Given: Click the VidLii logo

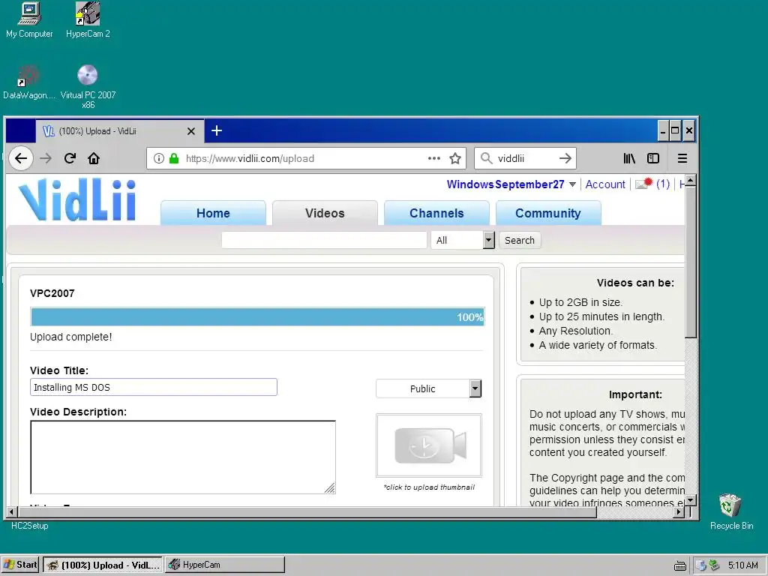Looking at the screenshot, I should 77,199.
